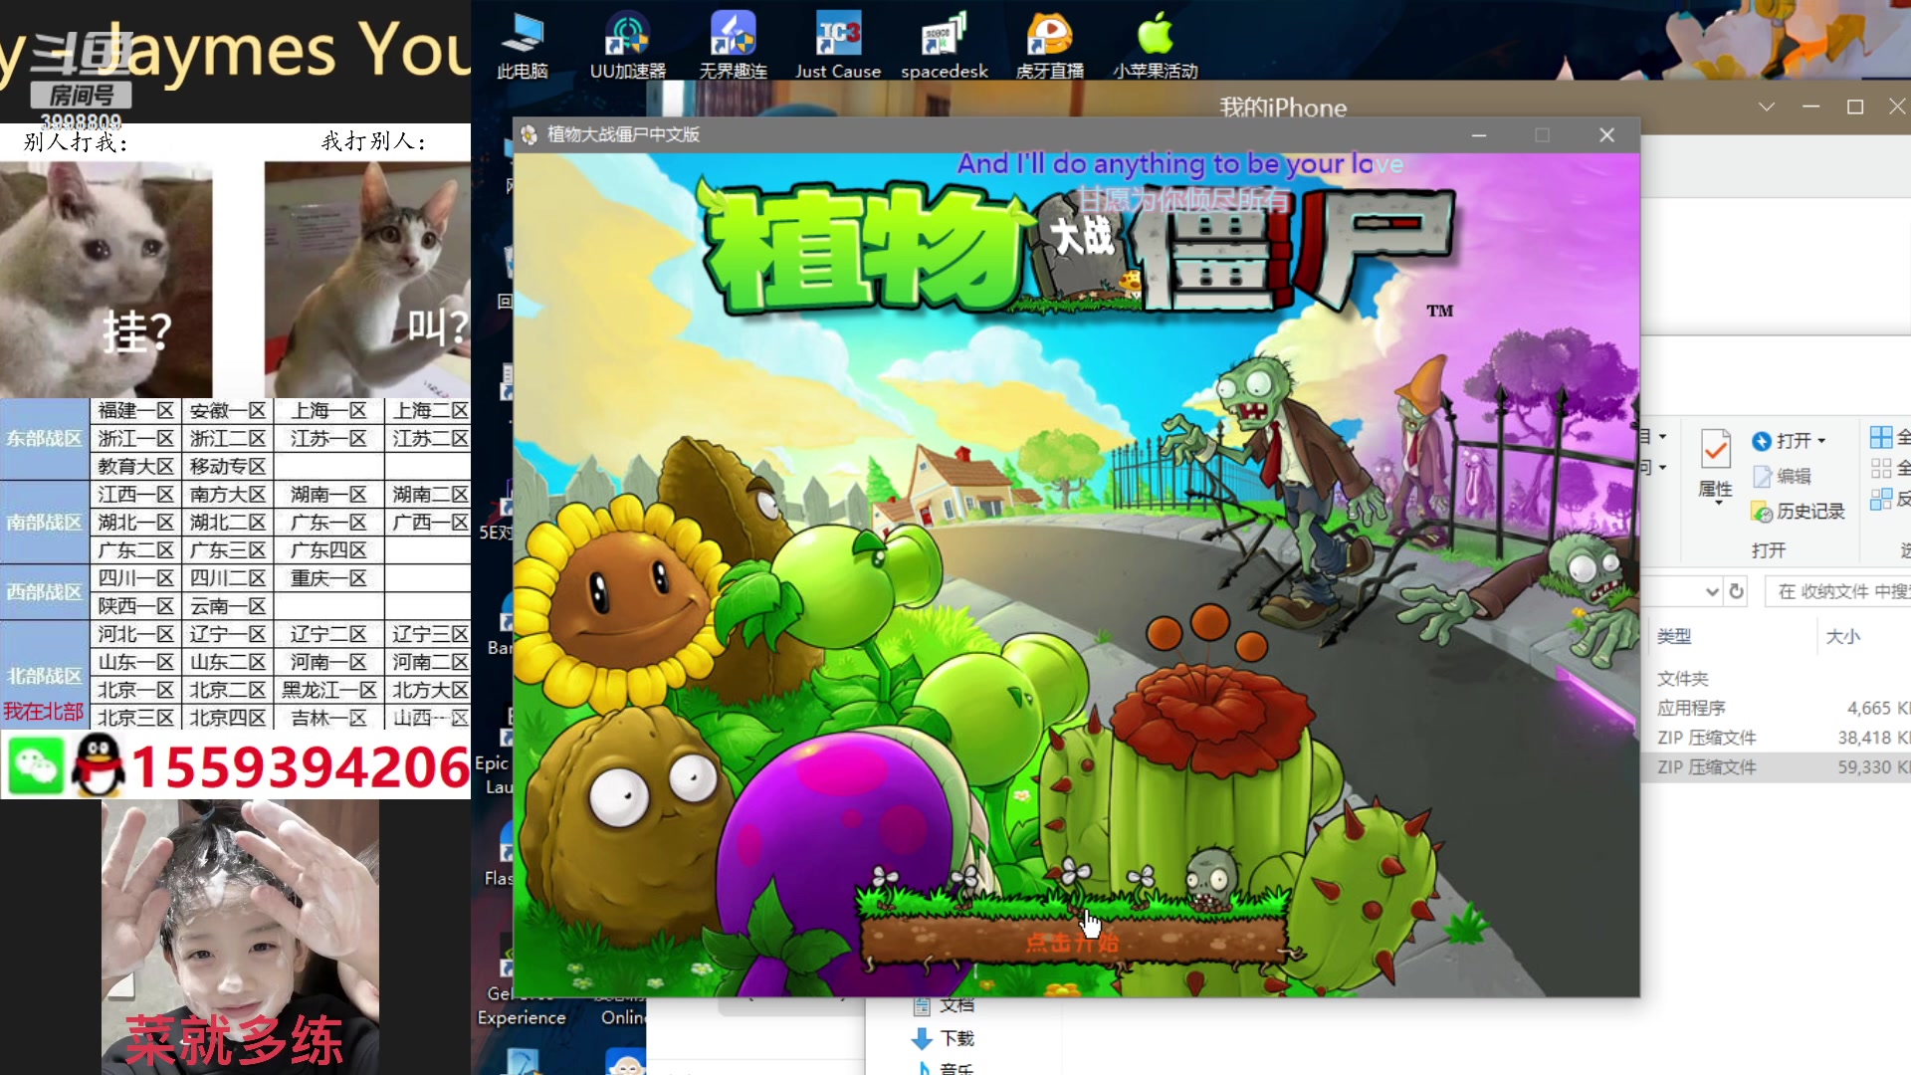Select the 应用程序 4,665 KB row
The image size is (1911, 1075).
(1777, 708)
